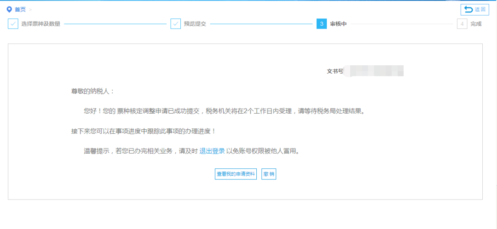Click the step 3 number box

point(321,24)
